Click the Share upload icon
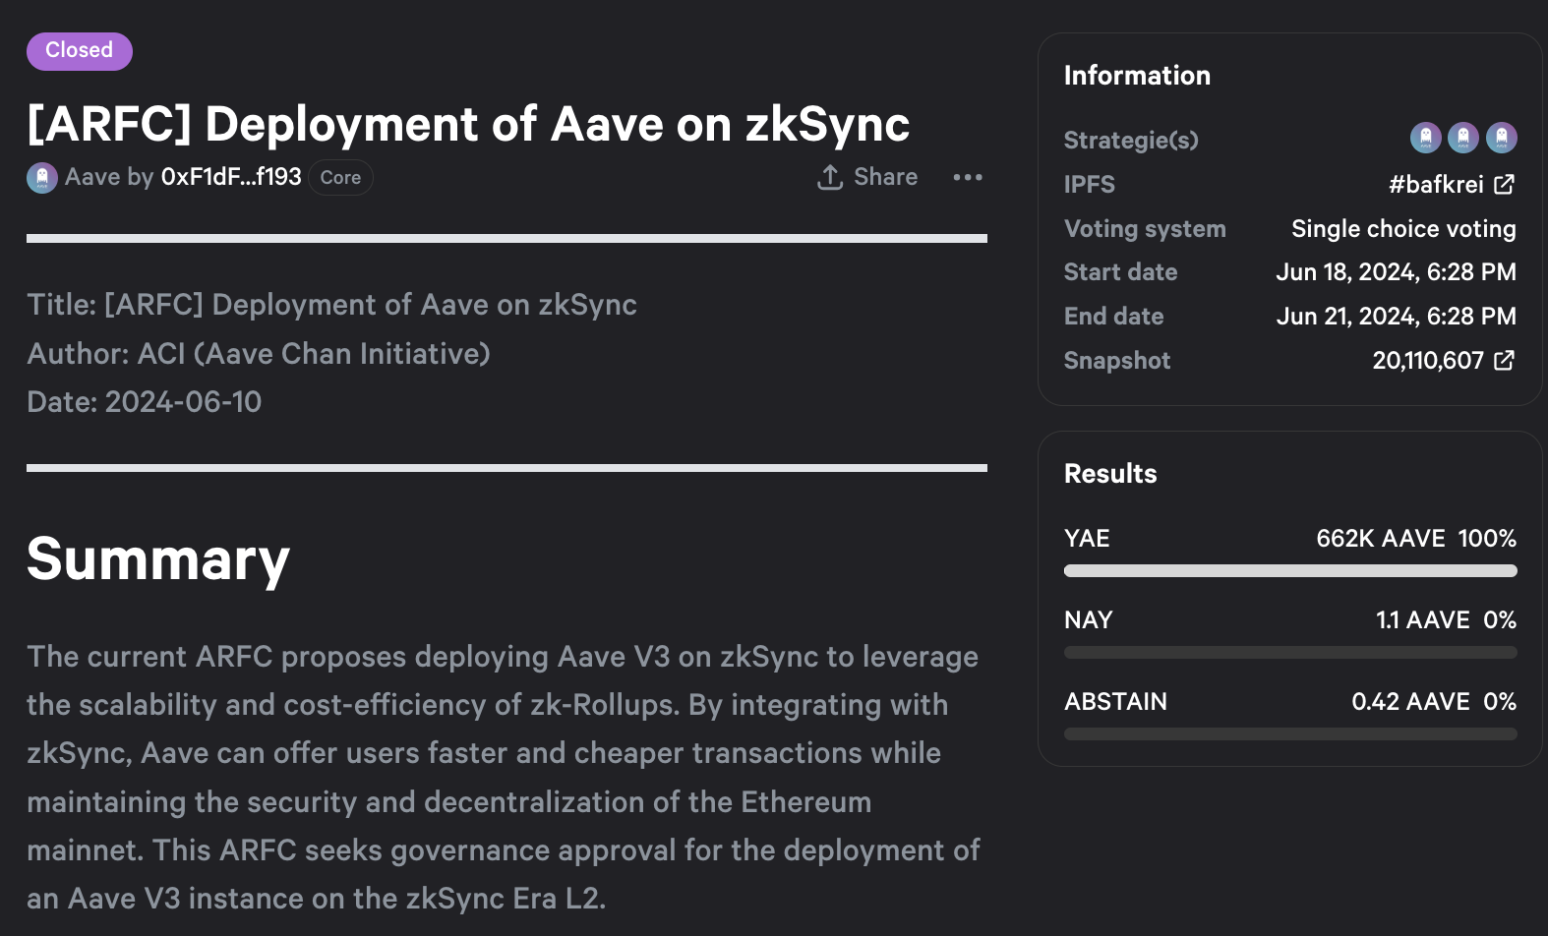1548x936 pixels. [830, 178]
